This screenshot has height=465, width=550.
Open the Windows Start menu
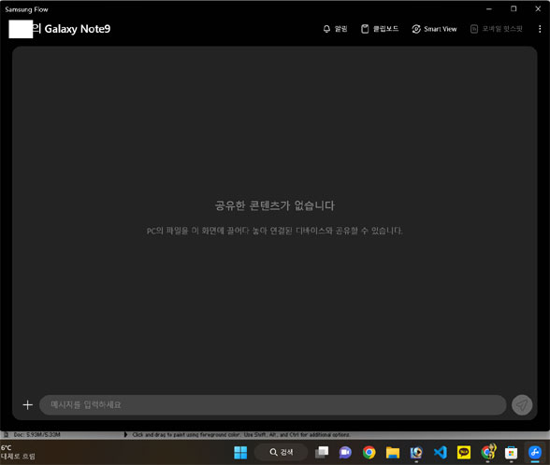(240, 452)
